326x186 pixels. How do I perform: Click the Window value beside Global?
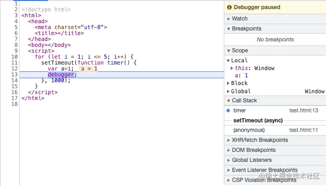pos(315,91)
